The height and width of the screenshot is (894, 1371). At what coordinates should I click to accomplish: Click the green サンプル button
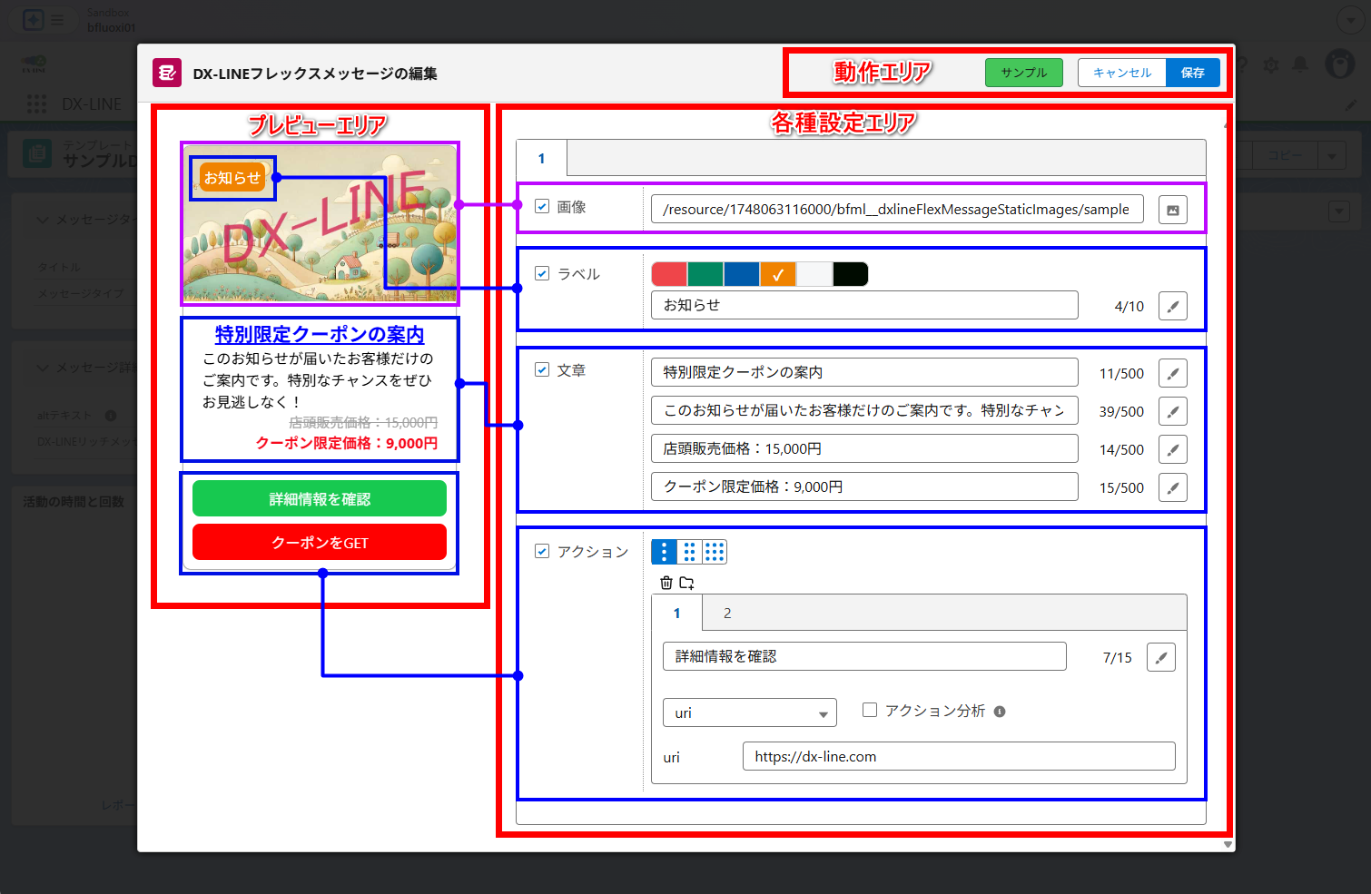pos(1023,72)
